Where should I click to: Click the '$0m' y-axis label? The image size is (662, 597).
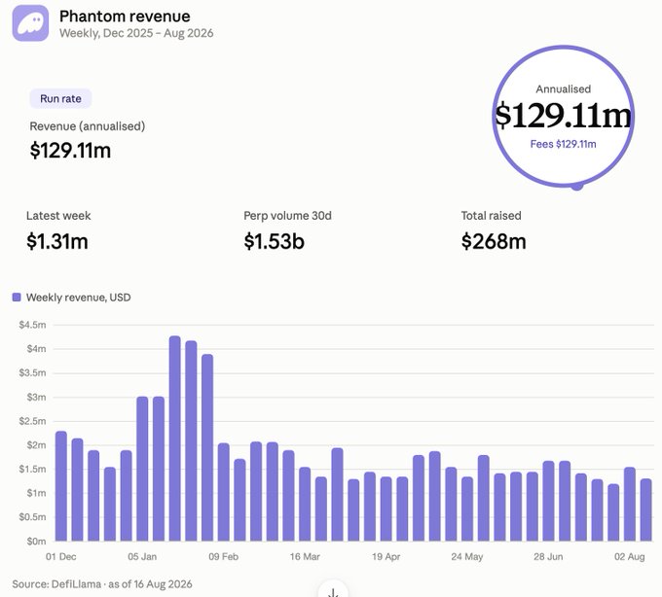click(x=36, y=541)
